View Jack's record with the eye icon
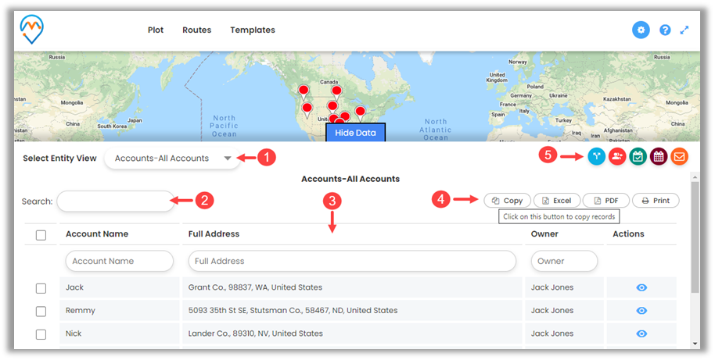The height and width of the screenshot is (360, 715). coord(641,287)
